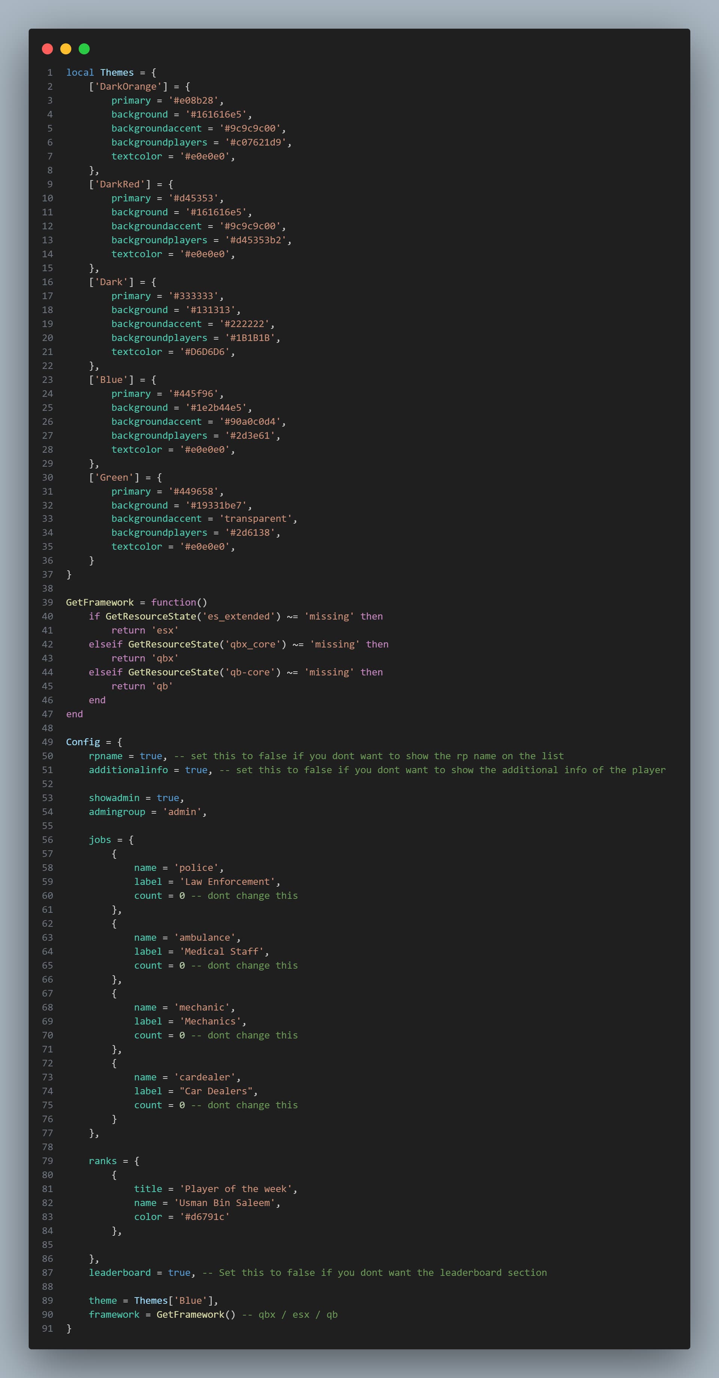This screenshot has width=719, height=1378.
Task: Click the 'Mechanics' label string
Action: pyautogui.click(x=210, y=1021)
